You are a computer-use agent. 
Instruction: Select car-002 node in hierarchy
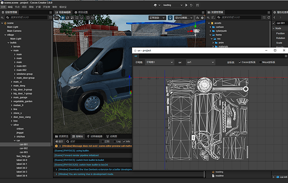pos(23,148)
